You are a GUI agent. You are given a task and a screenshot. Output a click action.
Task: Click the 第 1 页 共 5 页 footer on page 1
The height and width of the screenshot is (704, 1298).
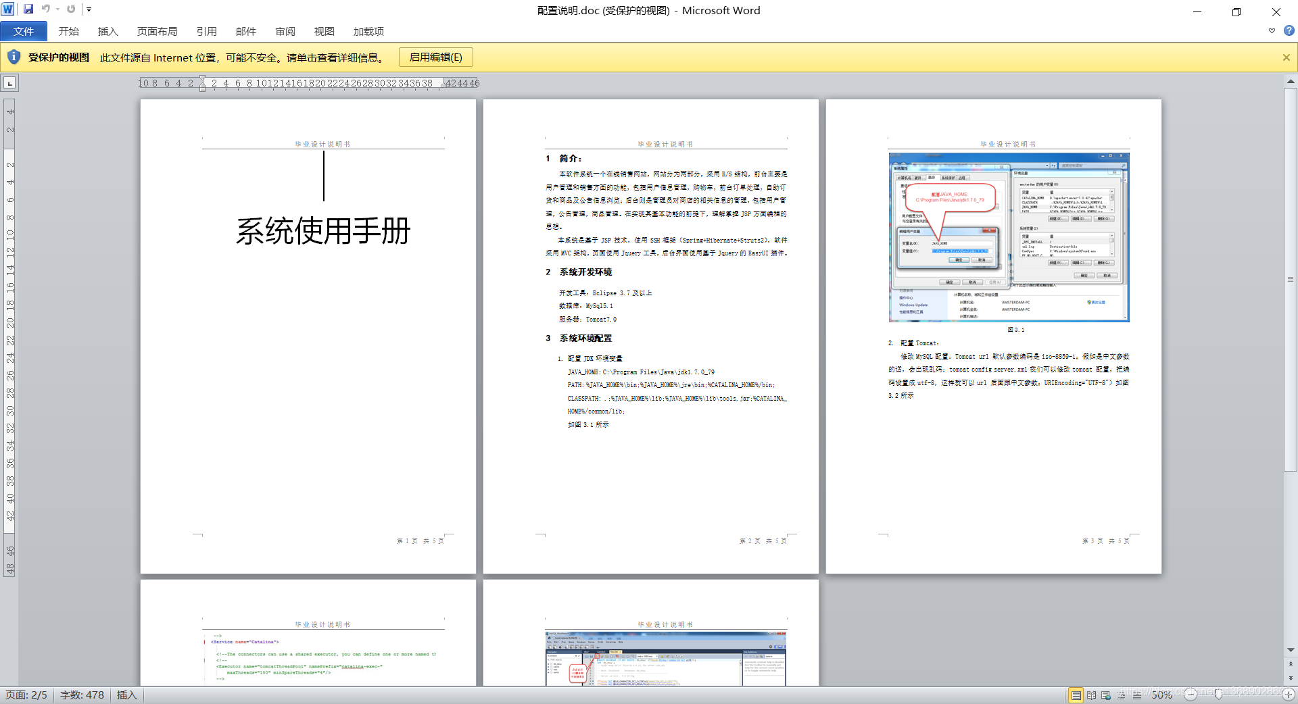click(x=420, y=541)
